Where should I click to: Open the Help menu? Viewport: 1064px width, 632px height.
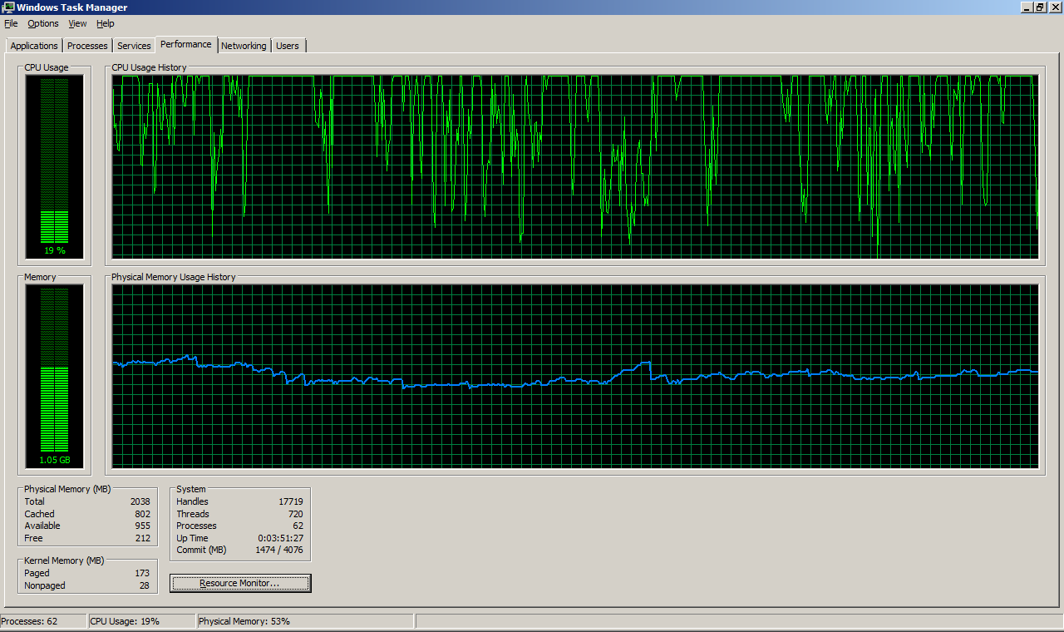tap(106, 23)
